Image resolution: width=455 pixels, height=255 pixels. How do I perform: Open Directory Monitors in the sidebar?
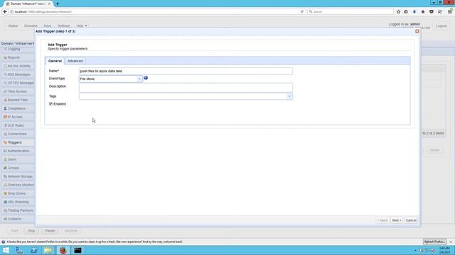21,185
